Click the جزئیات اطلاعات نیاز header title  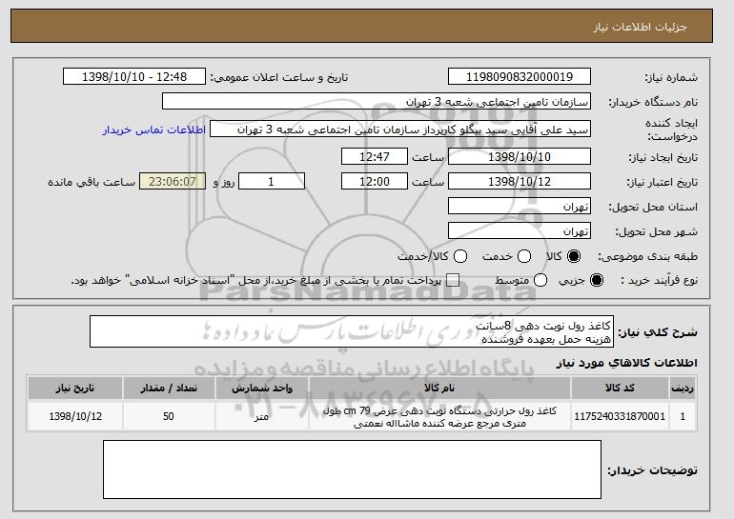[640, 27]
